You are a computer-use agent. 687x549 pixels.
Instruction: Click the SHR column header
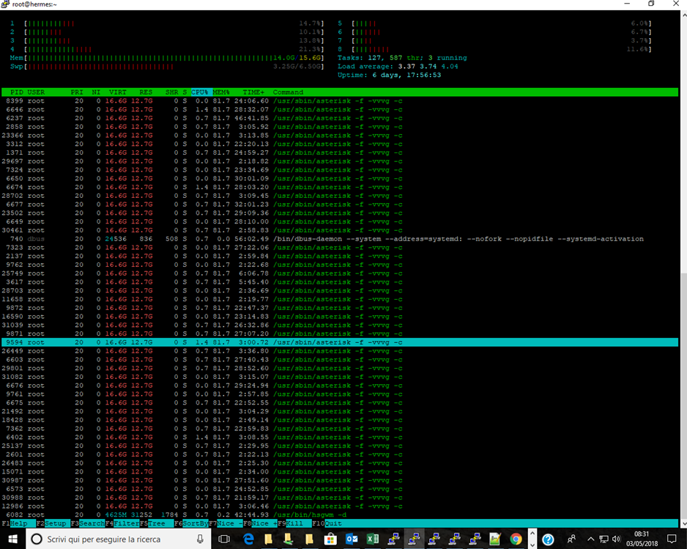pyautogui.click(x=171, y=92)
